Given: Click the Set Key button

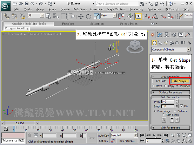Looking at the screenshot, I should pyautogui.click(x=103, y=141).
